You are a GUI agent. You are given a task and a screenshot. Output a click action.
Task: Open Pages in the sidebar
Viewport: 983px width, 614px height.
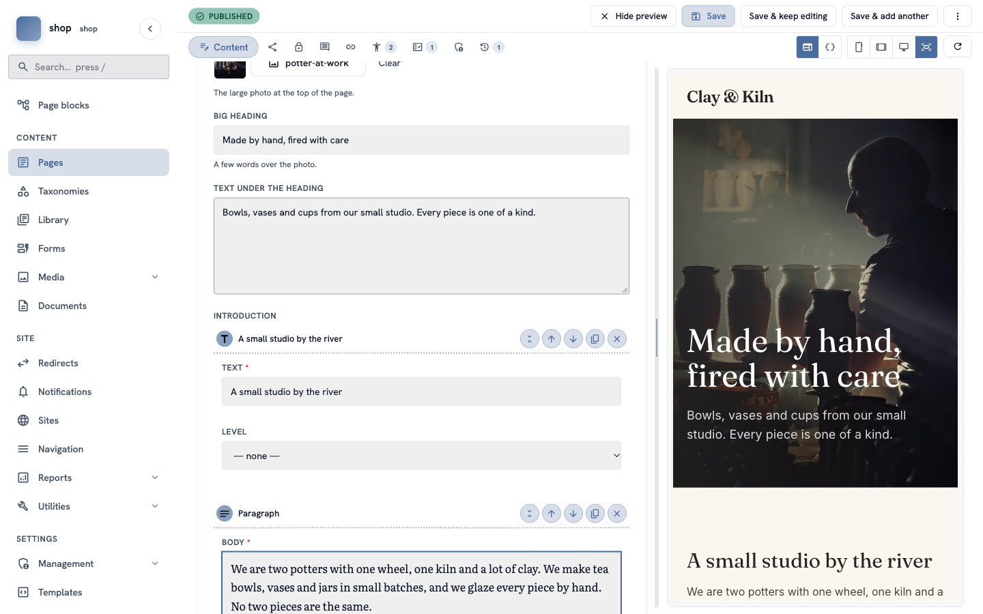(x=89, y=162)
